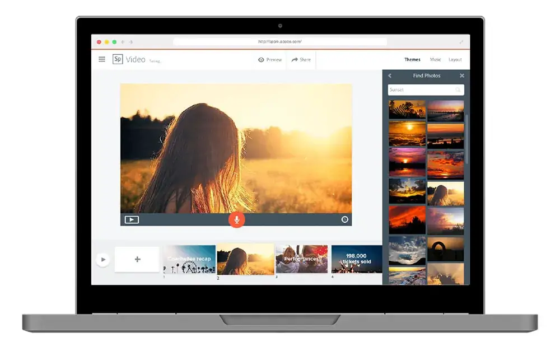
Task: Click the Spark Sp logo
Action: pyautogui.click(x=118, y=59)
